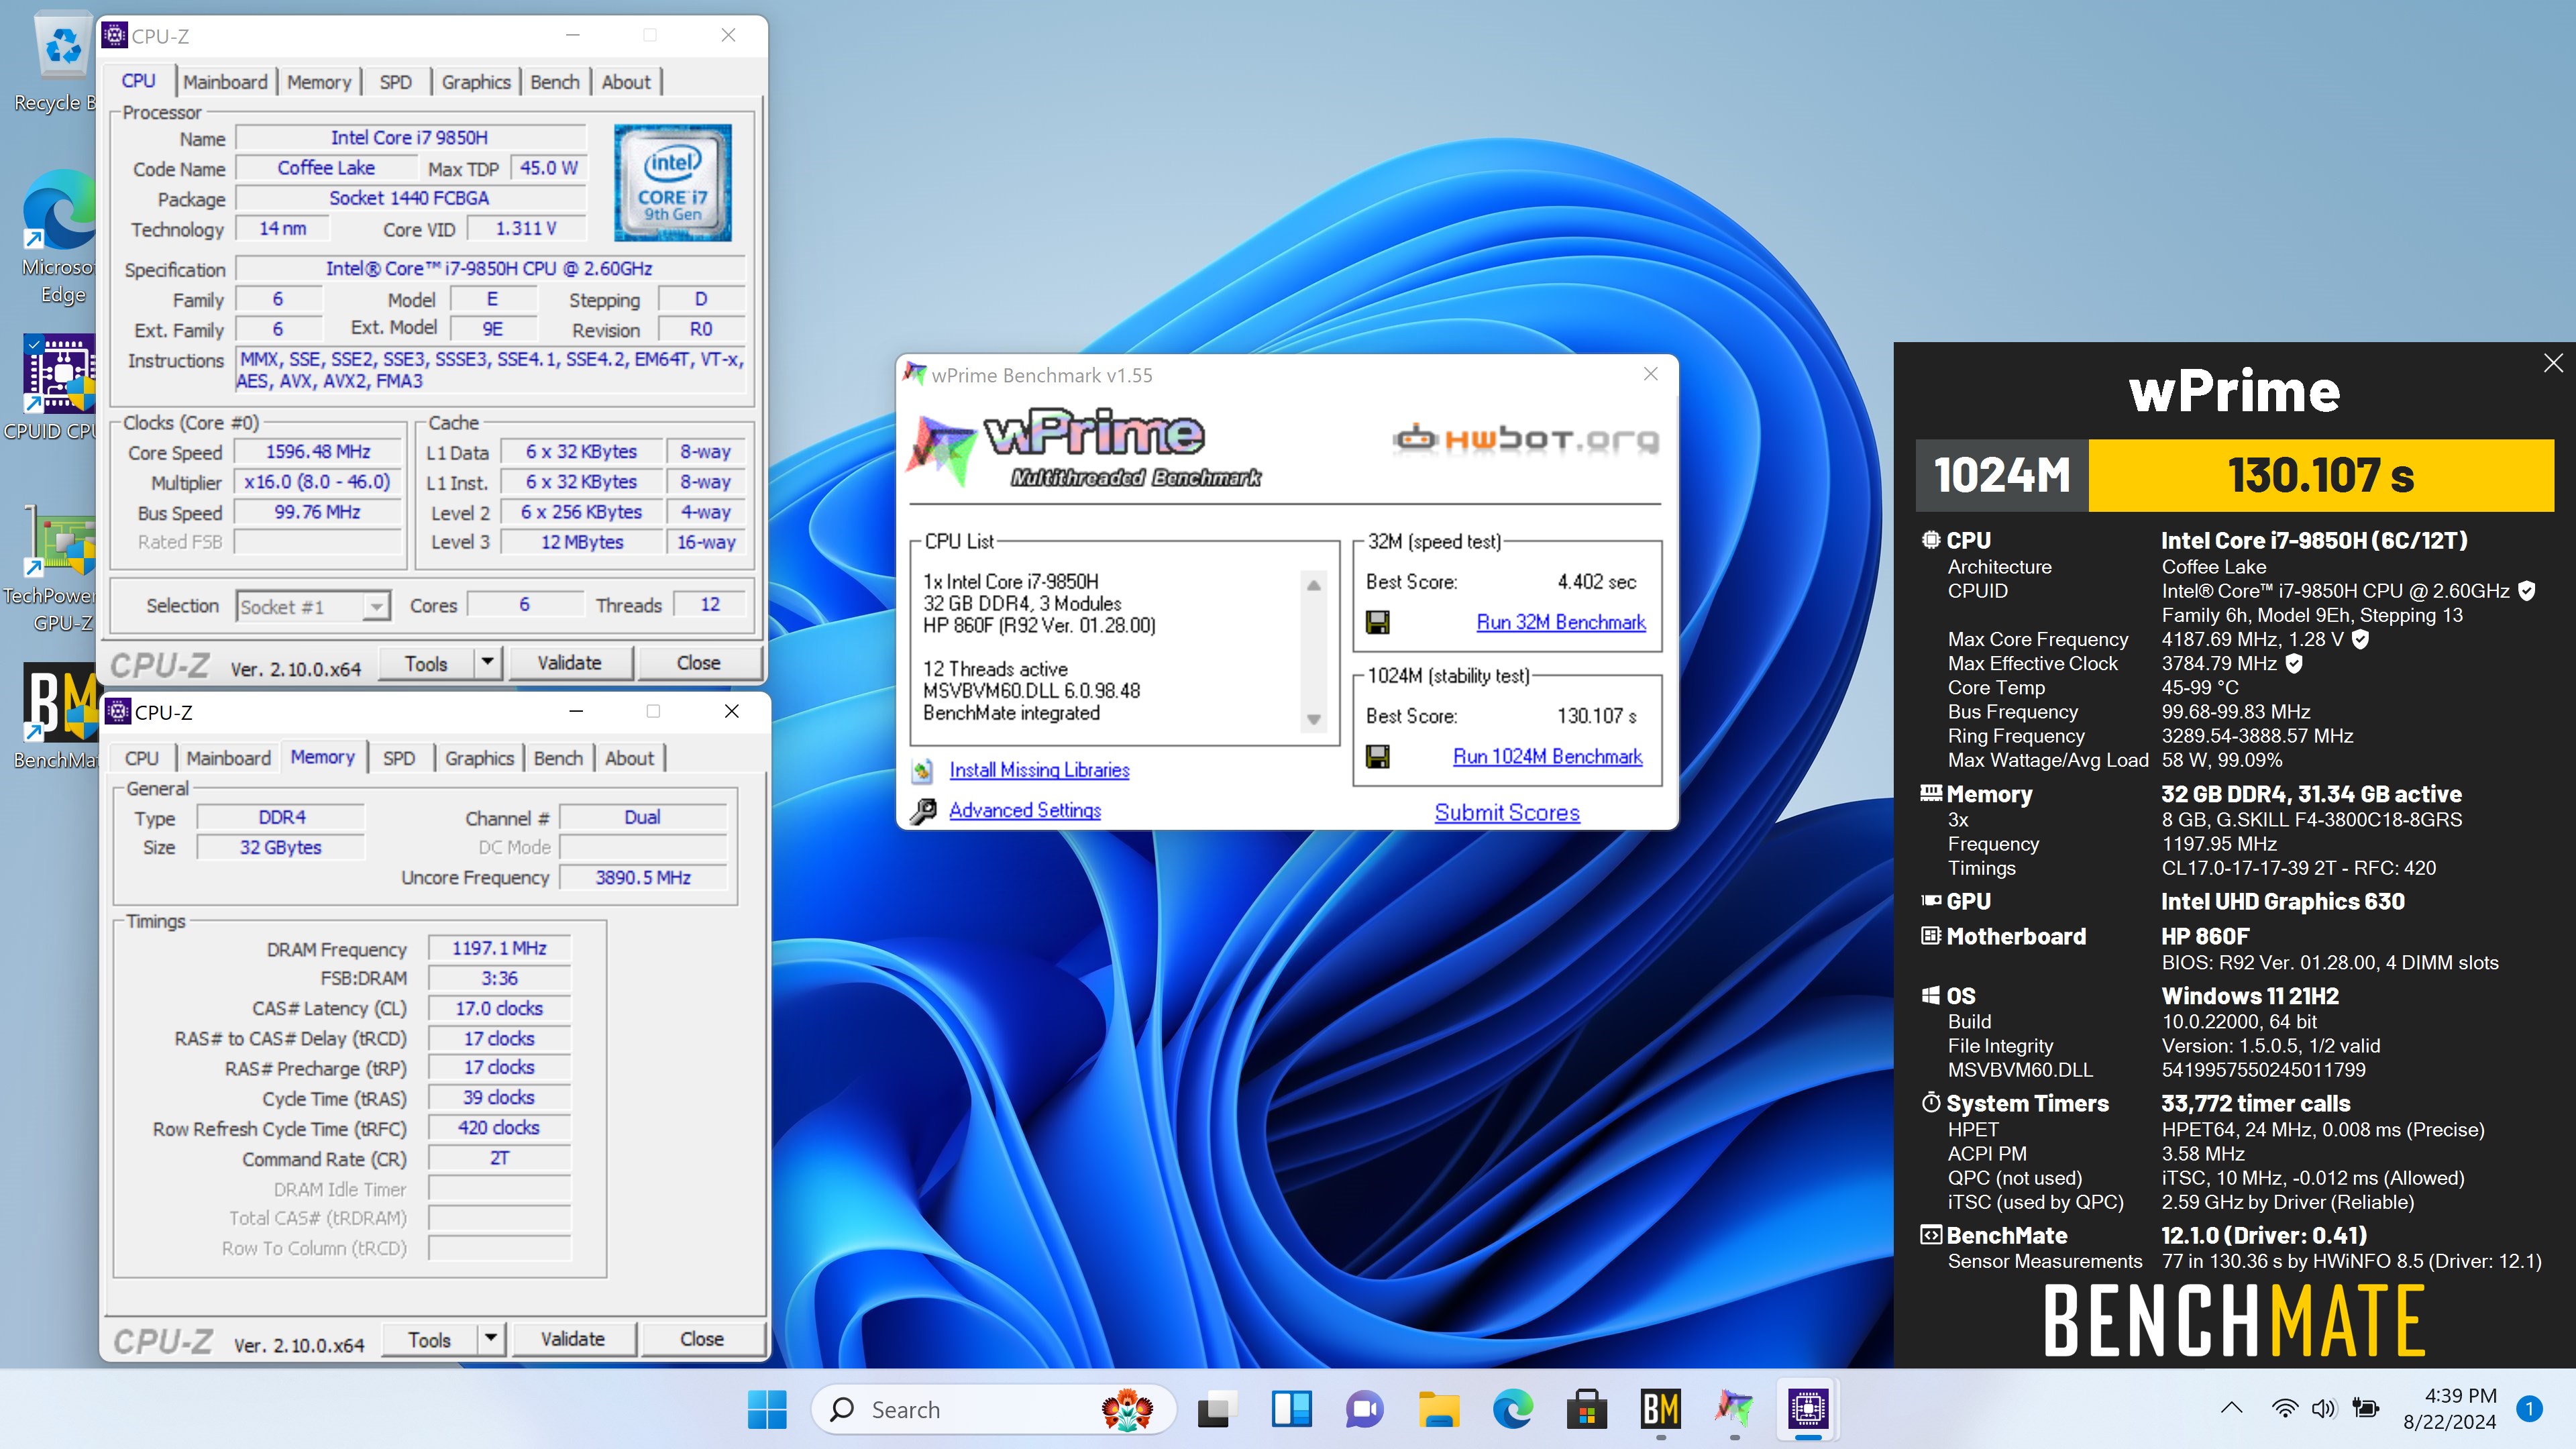Click the Install Missing Libraries icon
The width and height of the screenshot is (2576, 1449).
tap(922, 770)
